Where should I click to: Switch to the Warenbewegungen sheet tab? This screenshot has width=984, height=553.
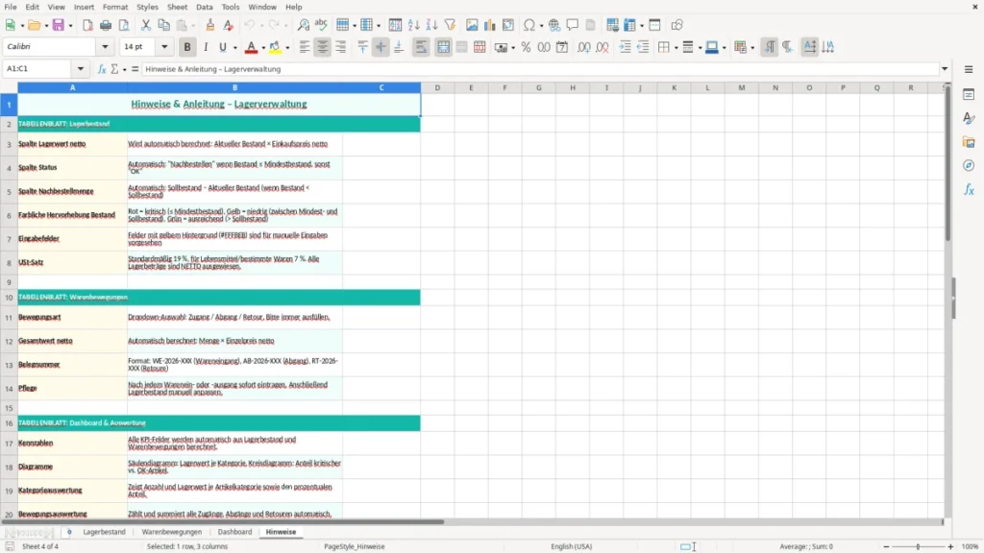[x=172, y=532]
